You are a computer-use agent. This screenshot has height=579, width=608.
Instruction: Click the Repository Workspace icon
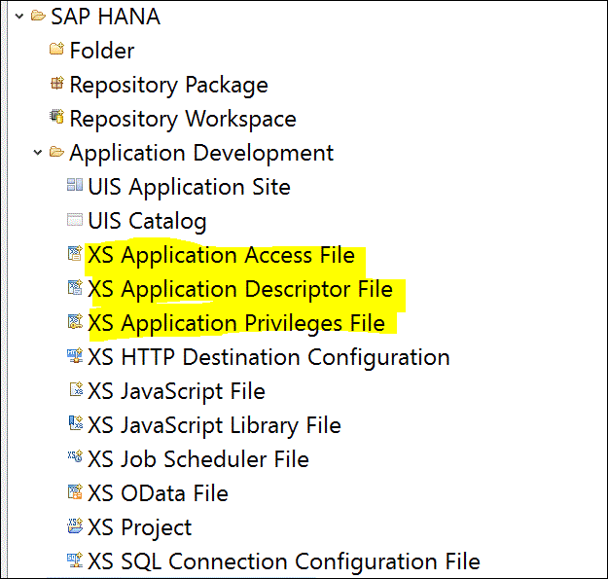tap(56, 117)
